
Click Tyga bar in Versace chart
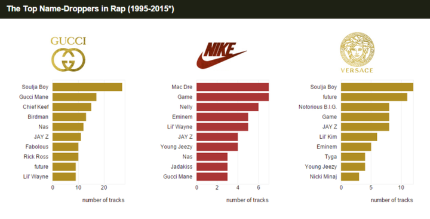pyautogui.click(x=353, y=157)
